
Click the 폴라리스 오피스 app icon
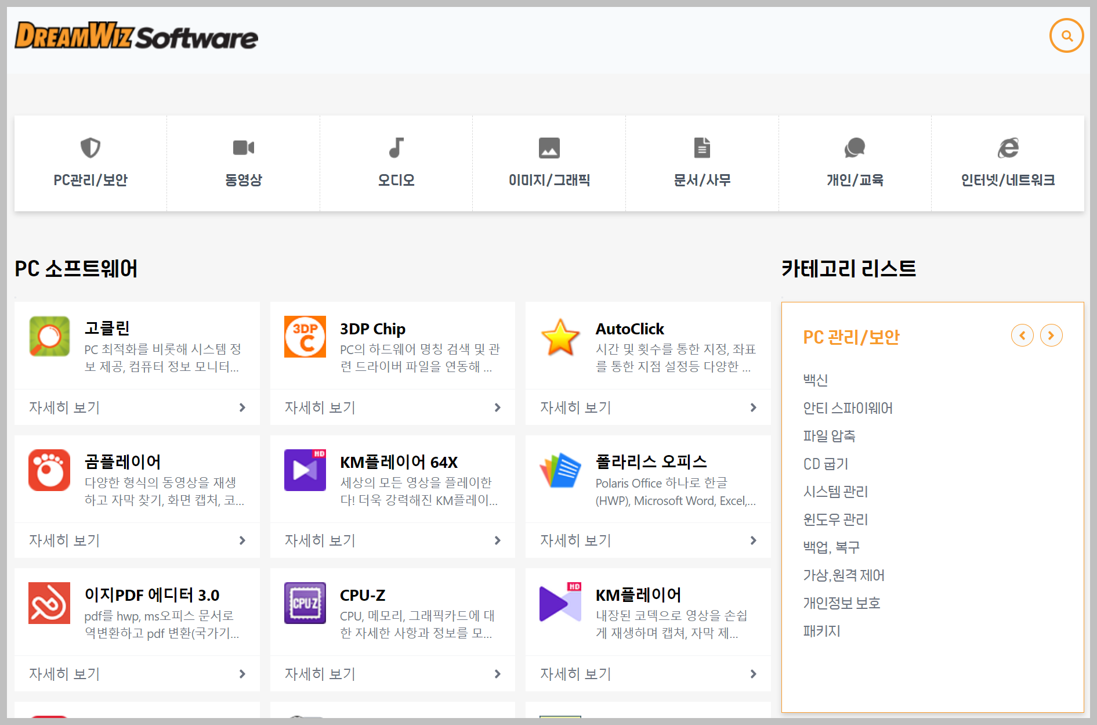pos(560,470)
